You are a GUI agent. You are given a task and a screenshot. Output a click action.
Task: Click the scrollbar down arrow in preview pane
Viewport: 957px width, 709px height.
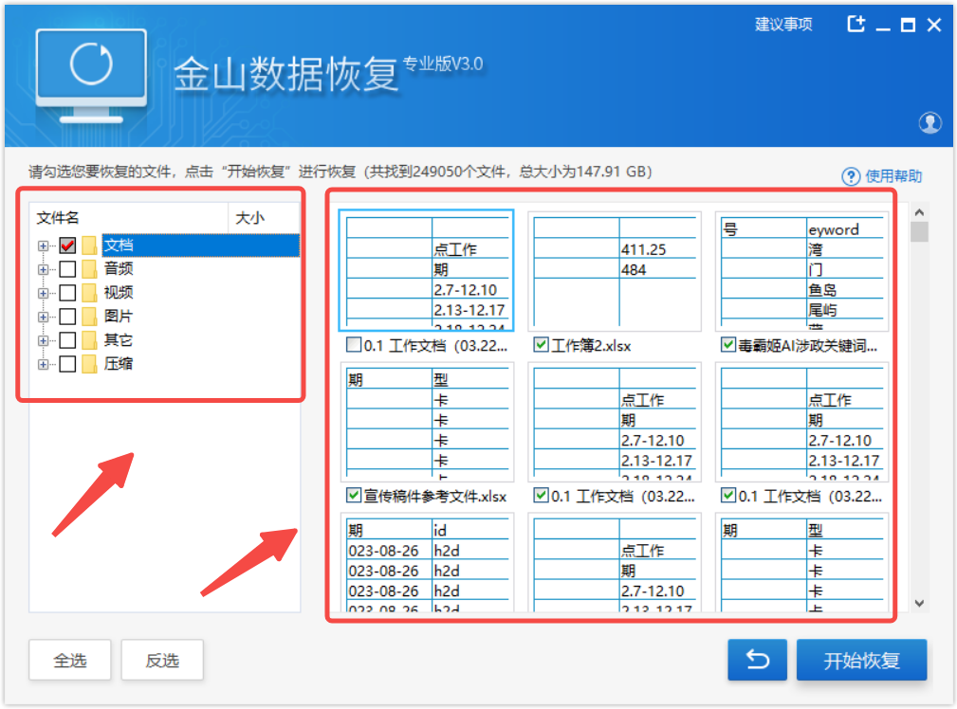[x=919, y=603]
